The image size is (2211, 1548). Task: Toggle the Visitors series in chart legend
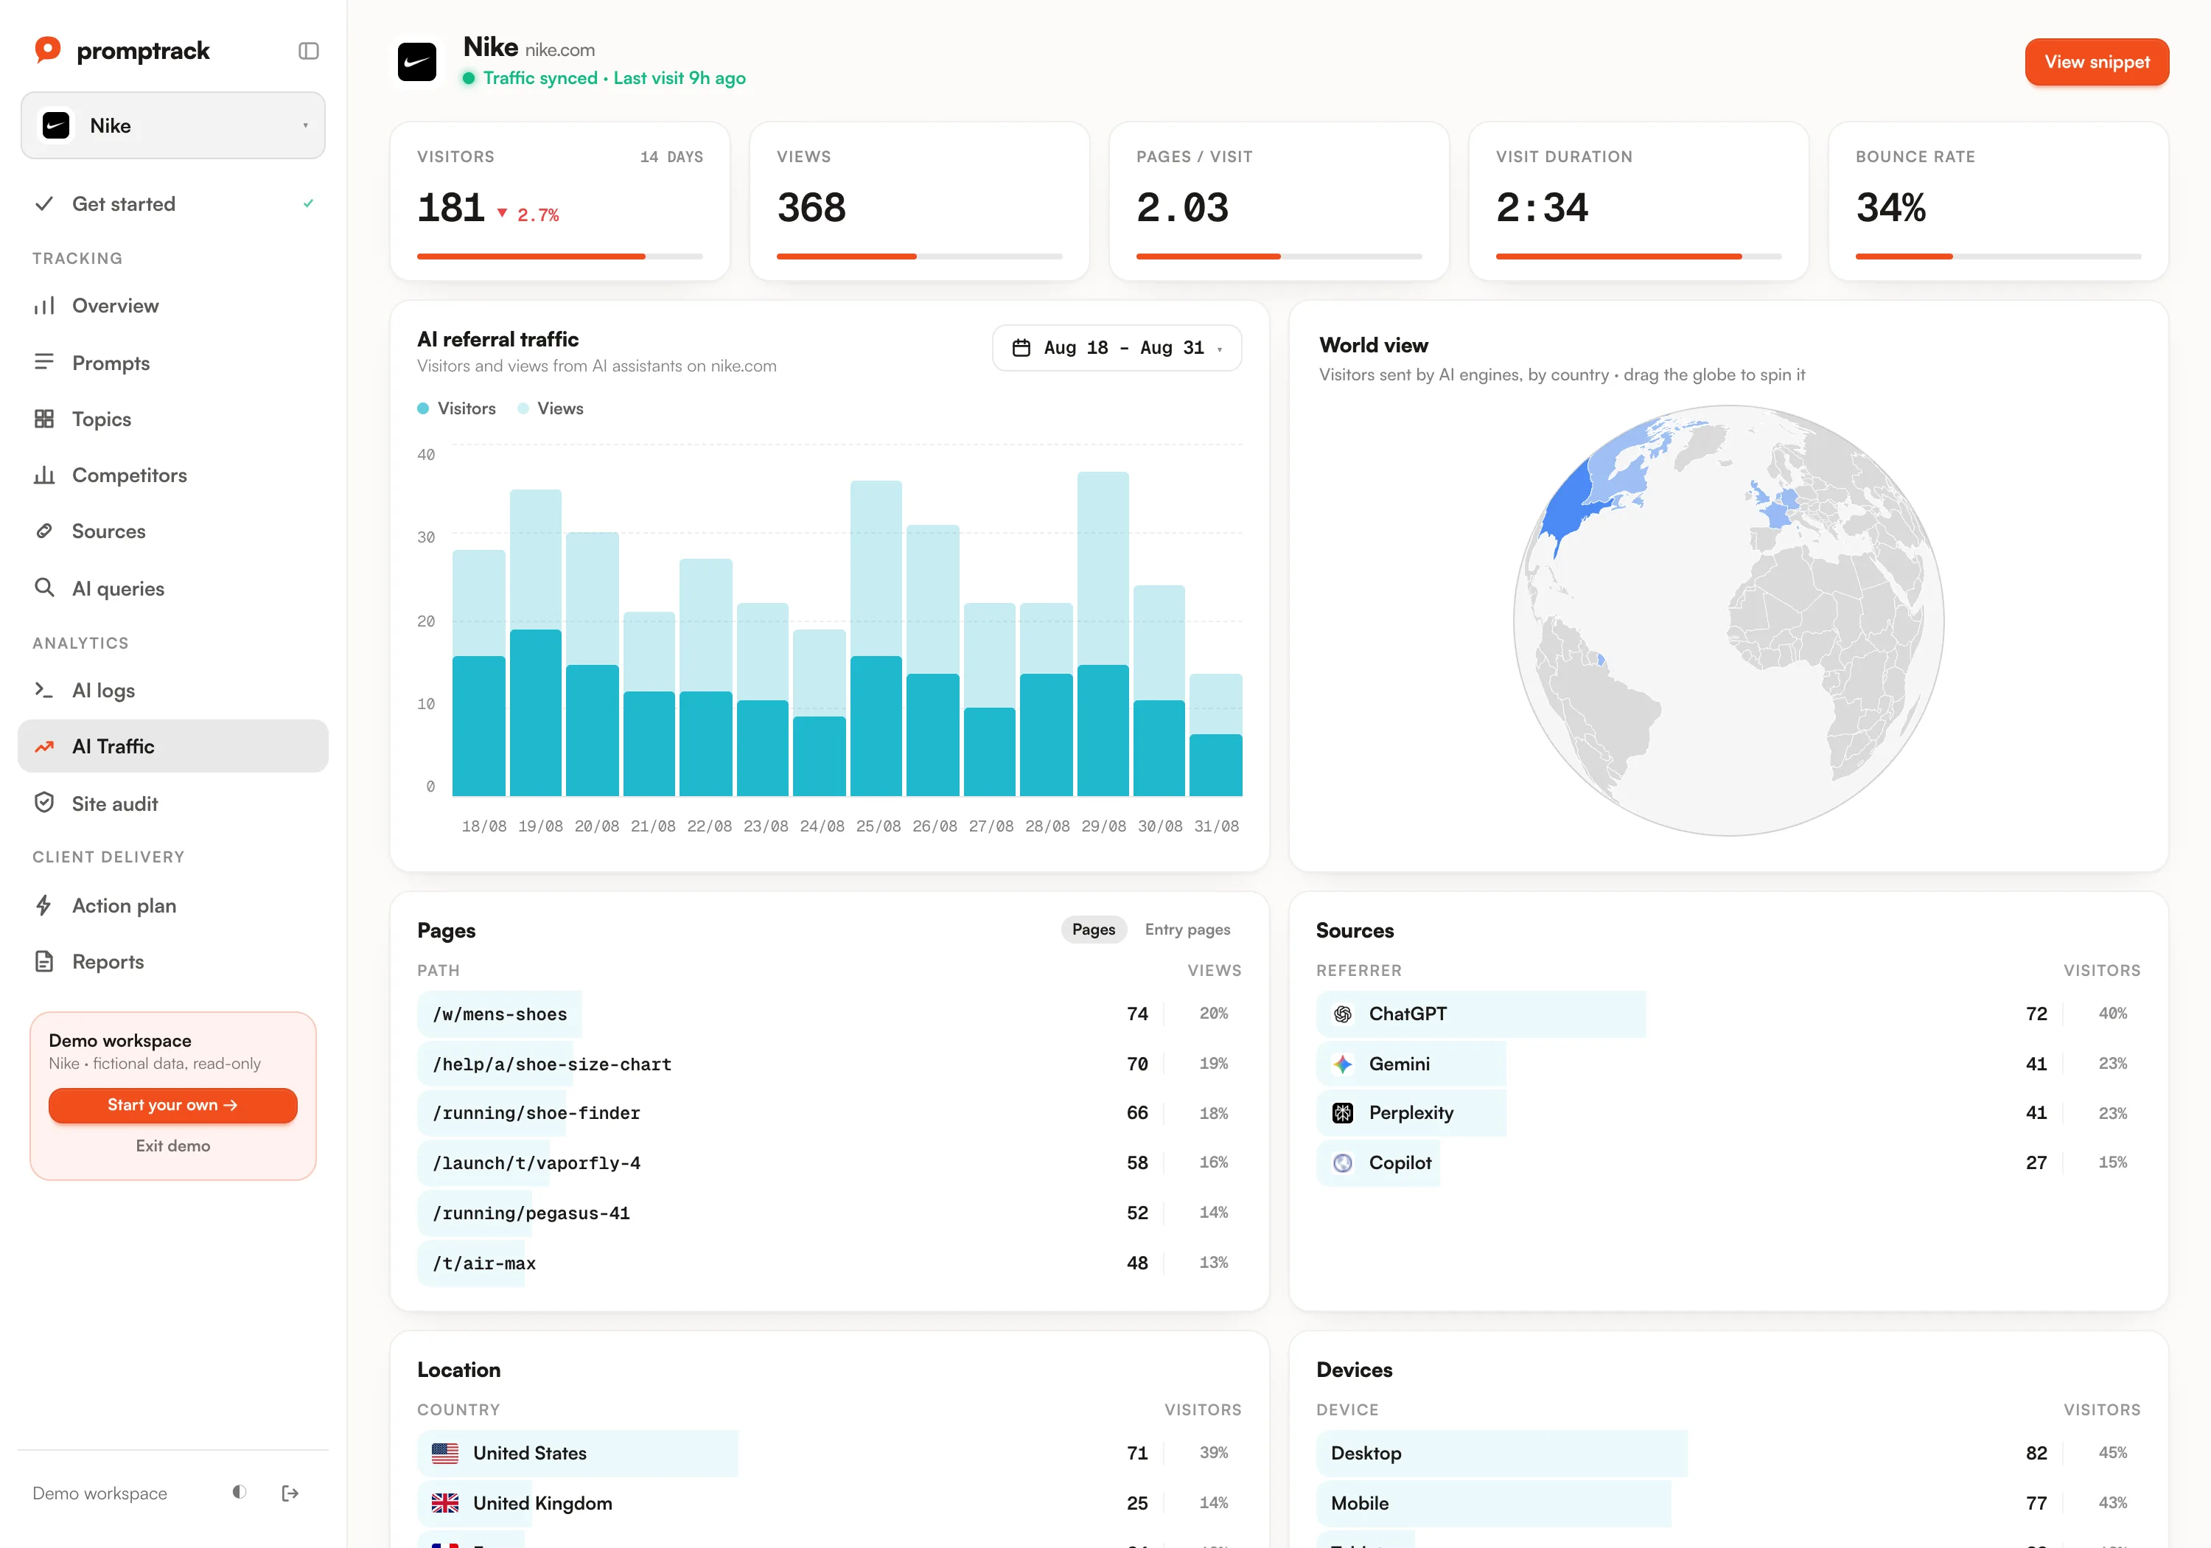coord(456,408)
